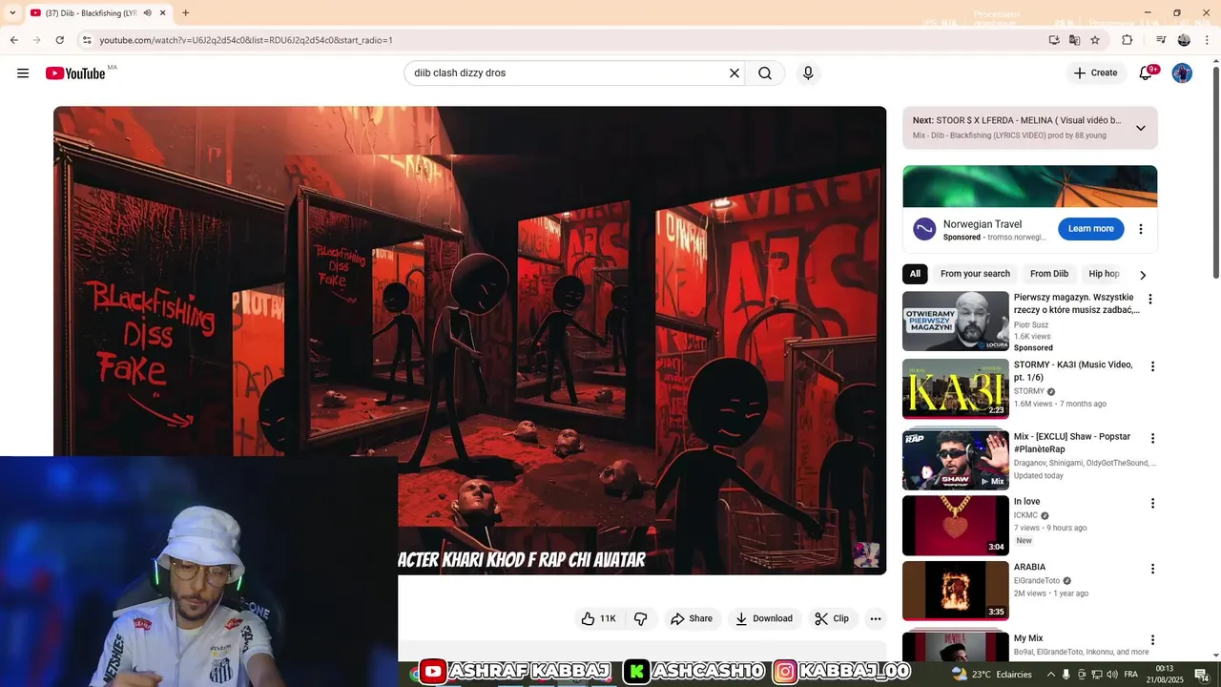Open the ARABIA video thumbnail
Viewport: 1221px width, 687px height.
(956, 591)
